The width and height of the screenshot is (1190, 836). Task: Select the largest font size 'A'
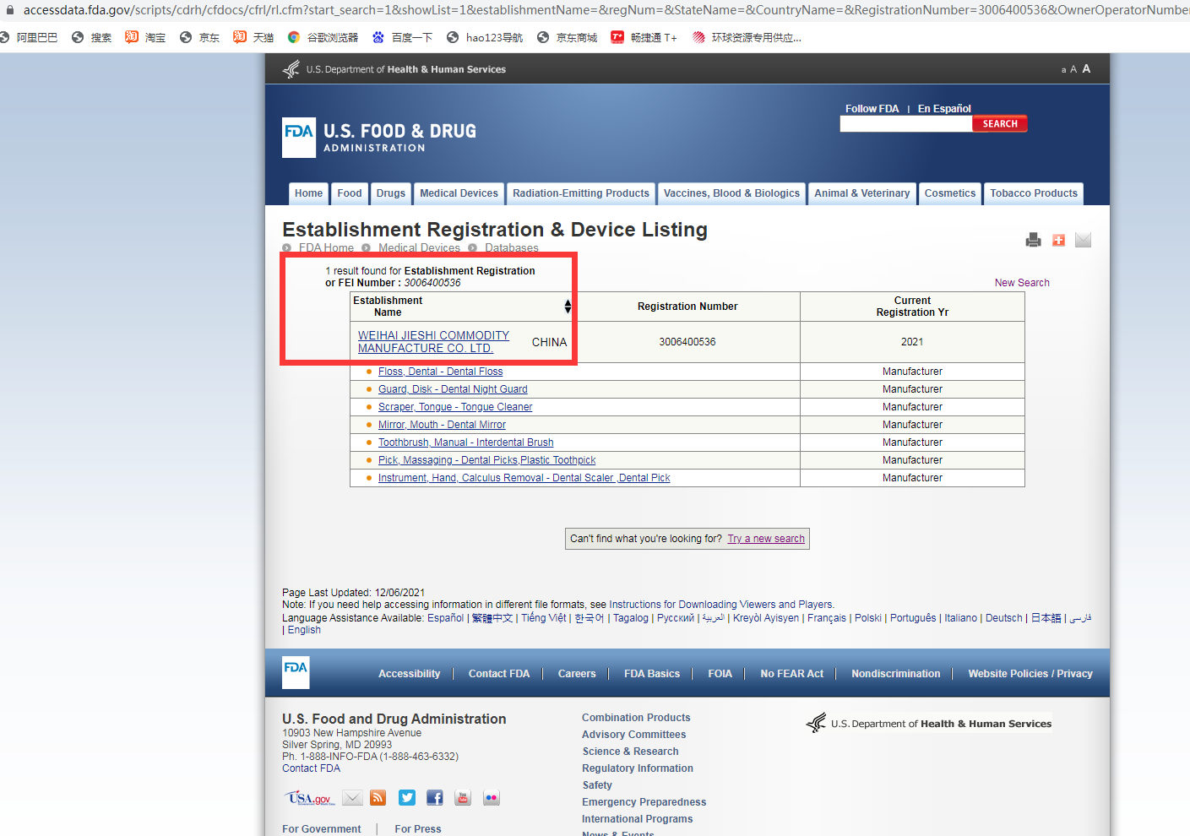click(1086, 69)
